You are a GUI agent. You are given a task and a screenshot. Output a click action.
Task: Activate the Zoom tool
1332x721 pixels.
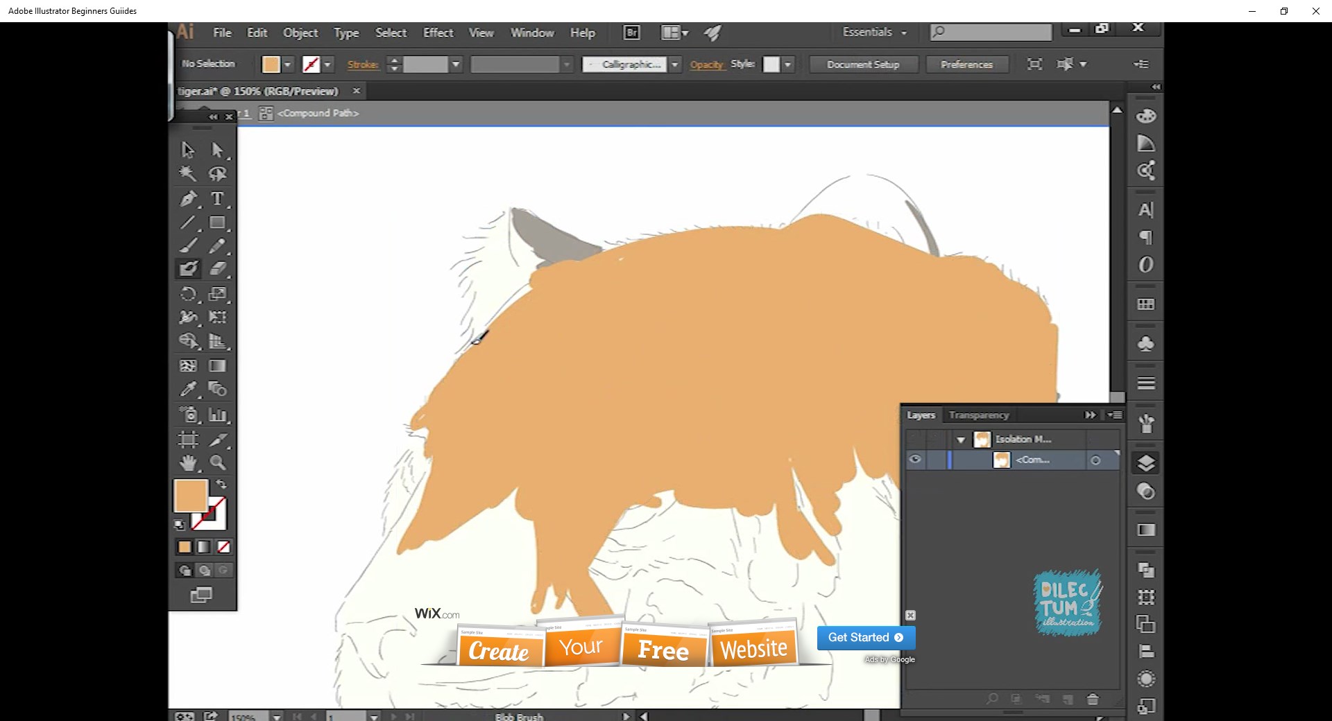click(218, 462)
